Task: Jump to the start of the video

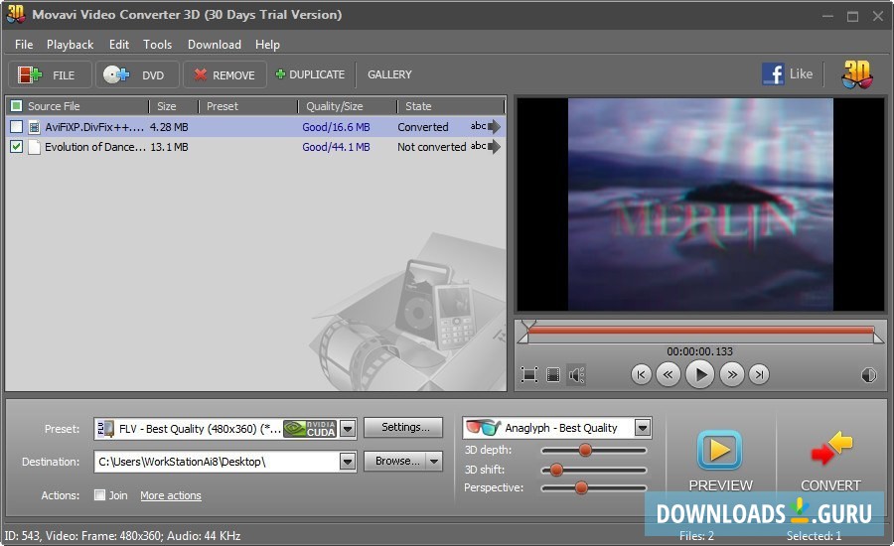Action: pos(642,374)
